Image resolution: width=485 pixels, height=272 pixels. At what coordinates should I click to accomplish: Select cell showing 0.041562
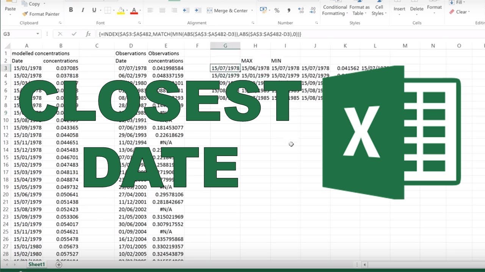click(x=345, y=68)
